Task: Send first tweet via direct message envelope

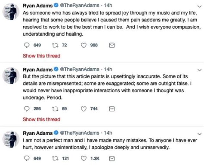Action: click(112, 45)
